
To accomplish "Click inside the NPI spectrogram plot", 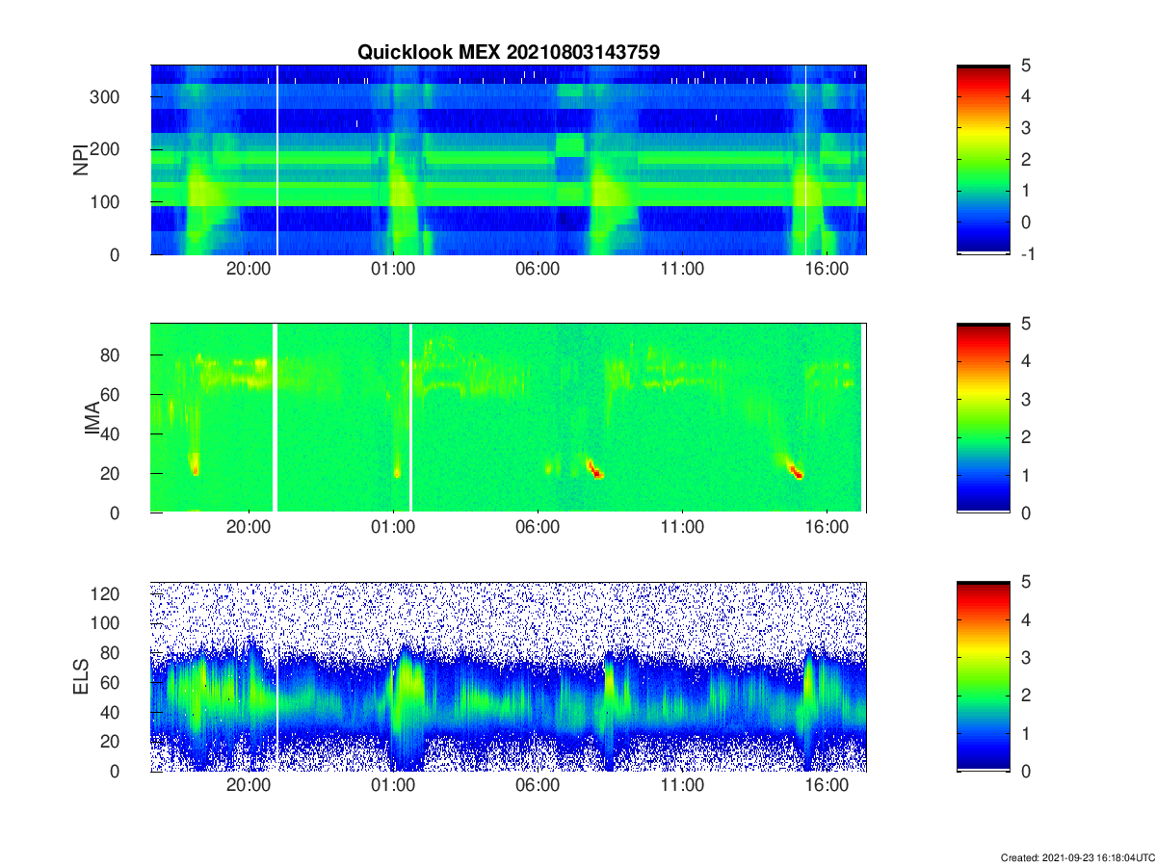I will tap(509, 159).
